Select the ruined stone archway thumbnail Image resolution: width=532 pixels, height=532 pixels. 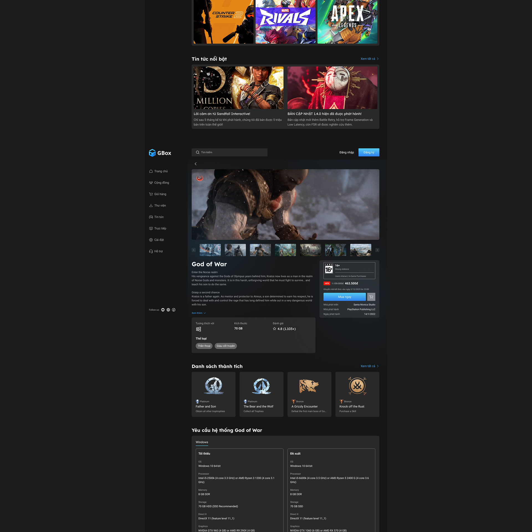[x=311, y=250]
